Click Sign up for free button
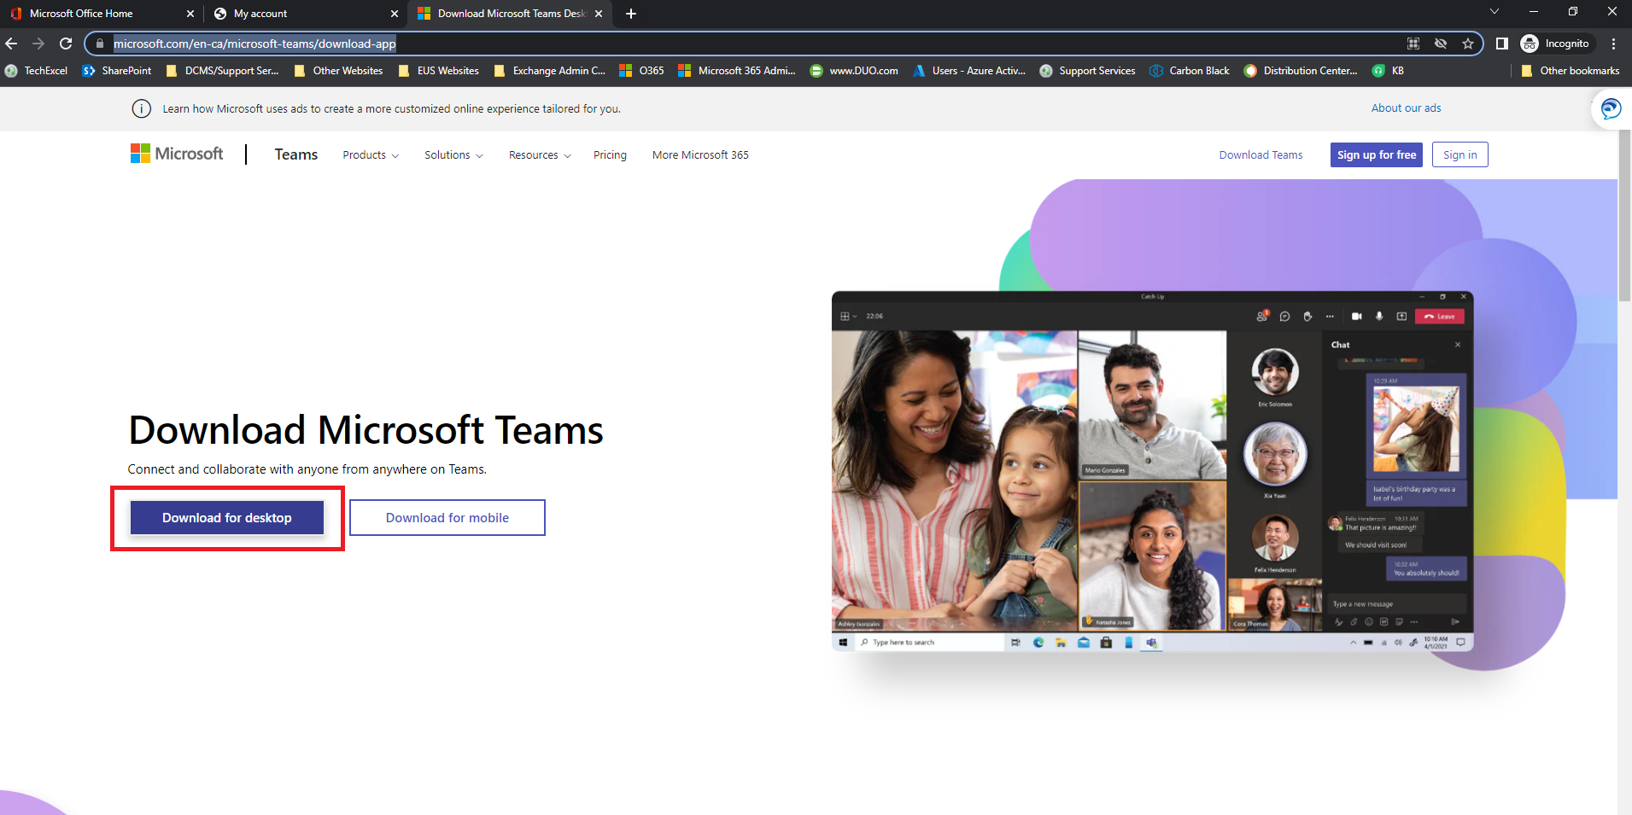The height and width of the screenshot is (815, 1632). pos(1377,154)
